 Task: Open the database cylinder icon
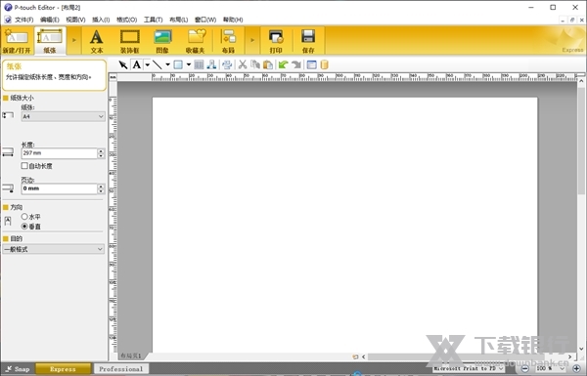[324, 64]
